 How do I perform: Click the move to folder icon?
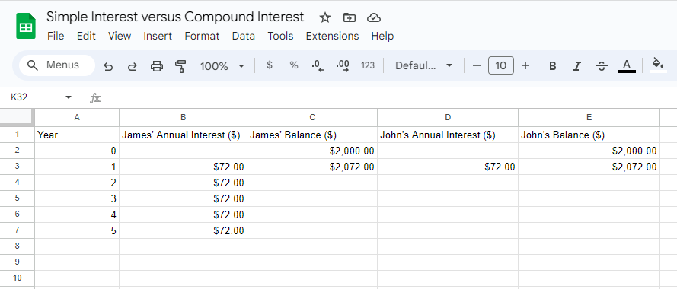click(350, 17)
